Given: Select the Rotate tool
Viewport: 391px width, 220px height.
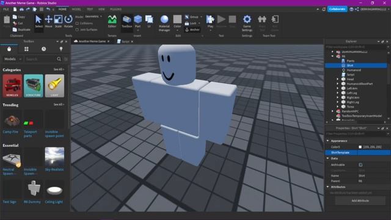Looking at the screenshot, I should tap(68, 21).
